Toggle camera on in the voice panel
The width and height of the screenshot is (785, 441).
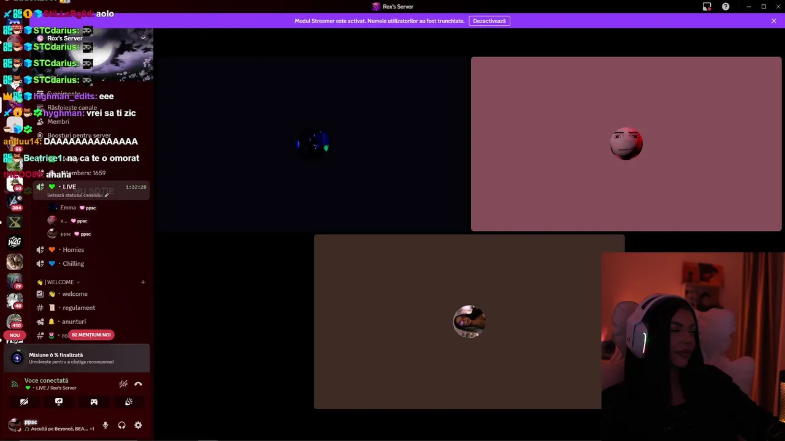[x=24, y=402]
